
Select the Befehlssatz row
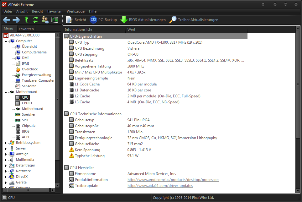point(156,60)
